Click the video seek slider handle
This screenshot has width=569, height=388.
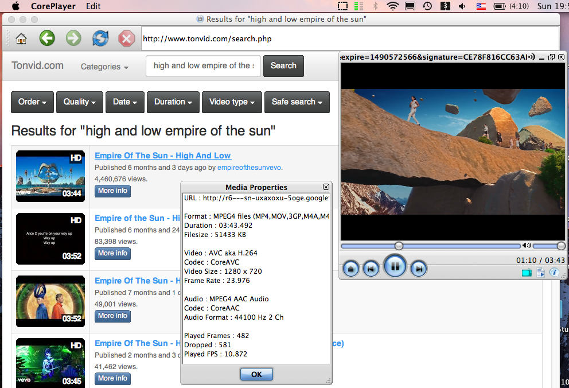(399, 246)
